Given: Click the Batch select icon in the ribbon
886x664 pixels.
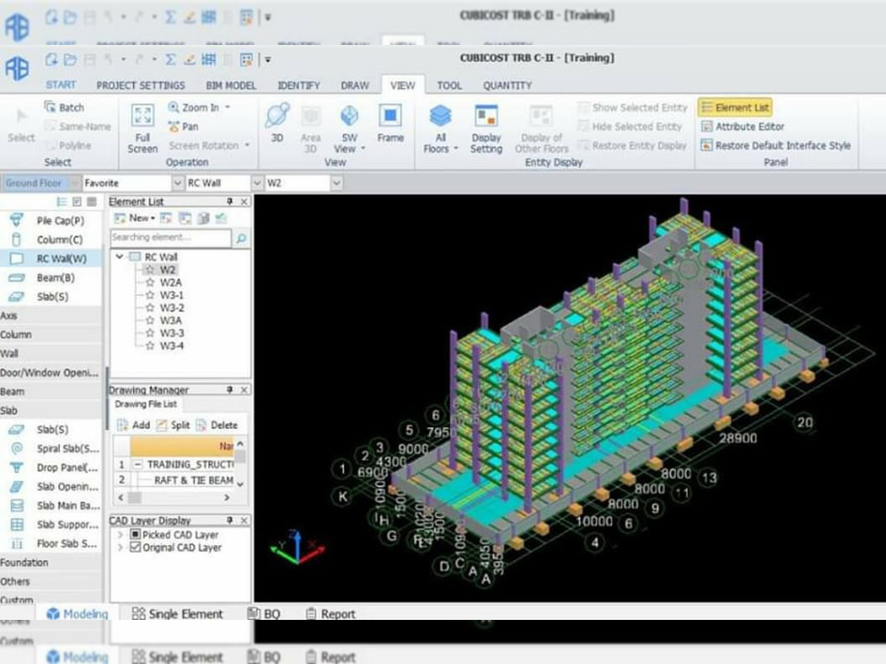Looking at the screenshot, I should [51, 106].
